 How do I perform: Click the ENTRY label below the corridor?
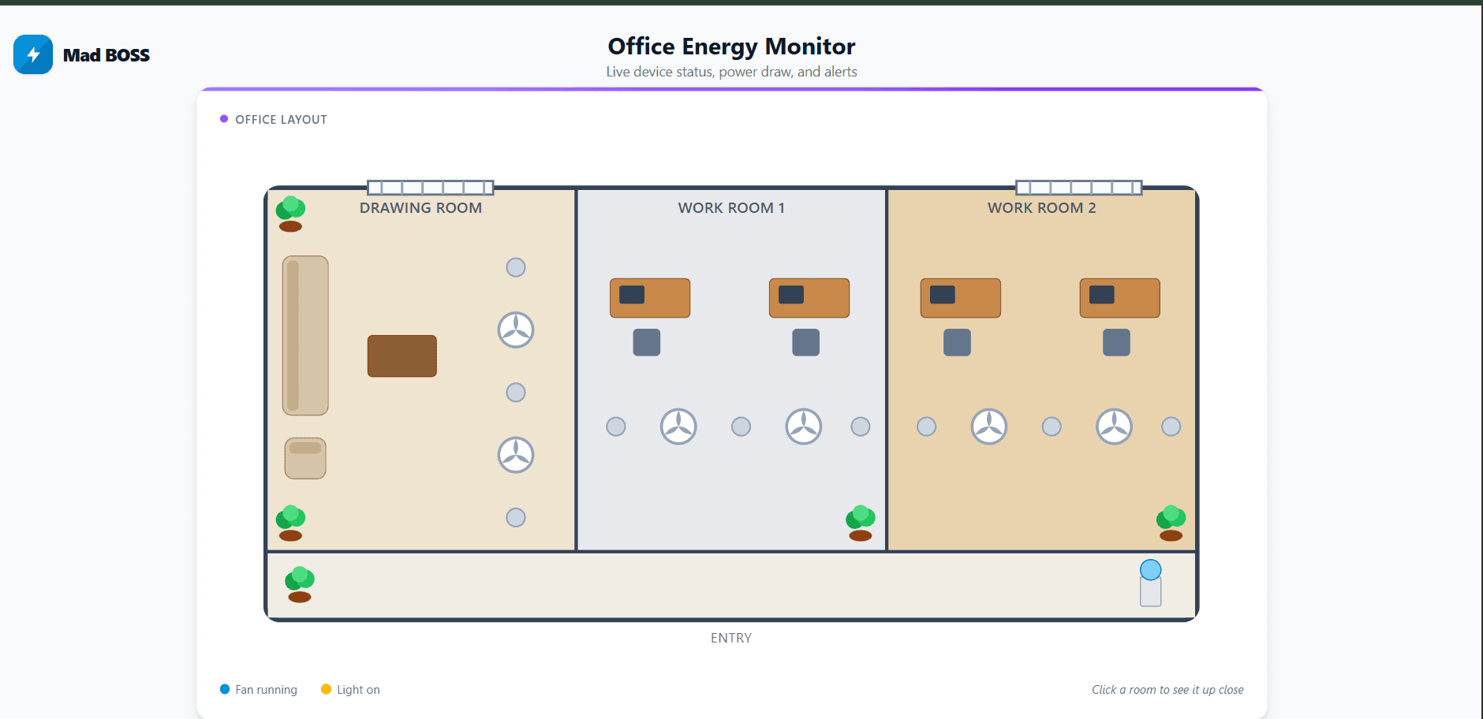[x=731, y=638]
